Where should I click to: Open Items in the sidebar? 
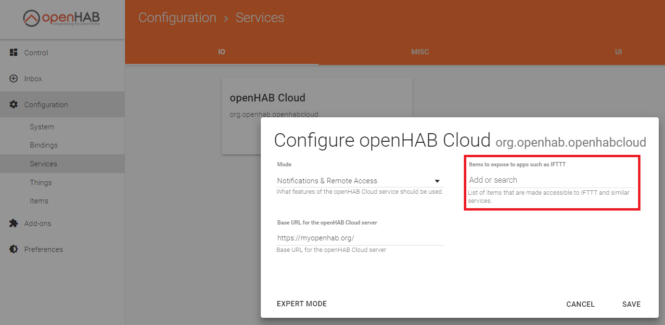[39, 201]
